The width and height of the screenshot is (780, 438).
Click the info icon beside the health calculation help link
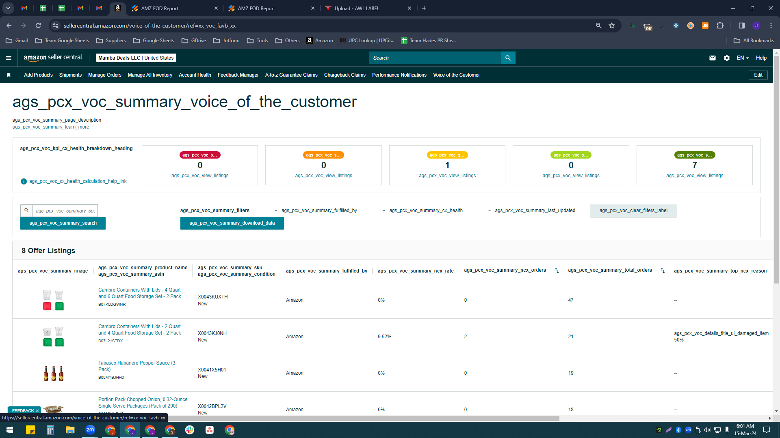24,181
